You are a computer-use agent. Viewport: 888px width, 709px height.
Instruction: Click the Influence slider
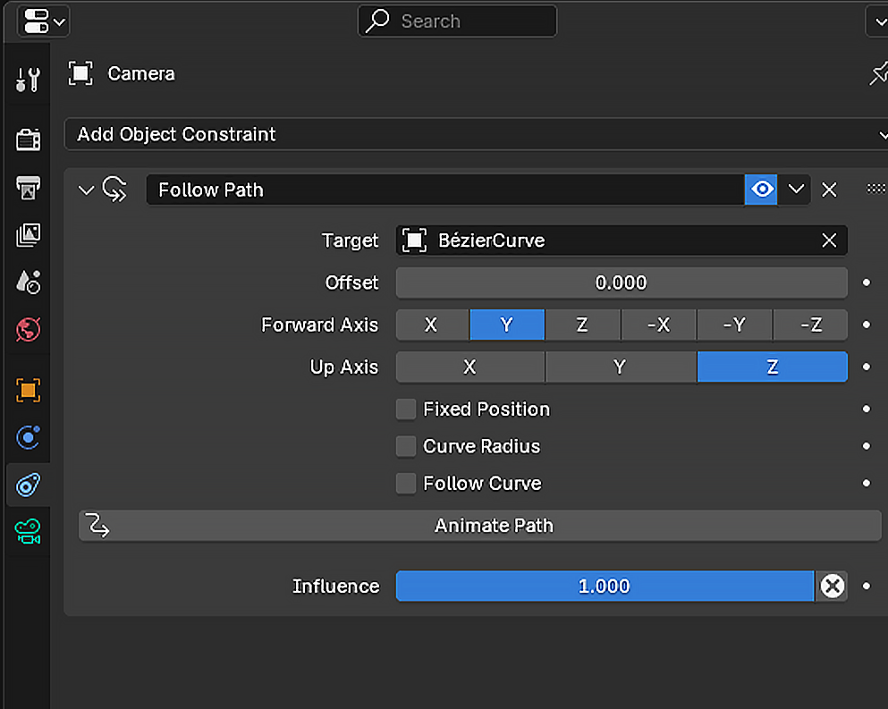(605, 587)
